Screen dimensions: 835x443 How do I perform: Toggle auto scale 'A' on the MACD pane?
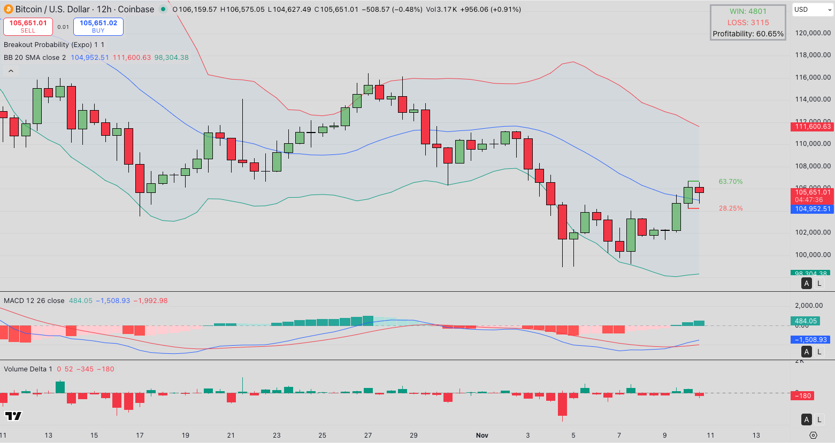(x=807, y=352)
